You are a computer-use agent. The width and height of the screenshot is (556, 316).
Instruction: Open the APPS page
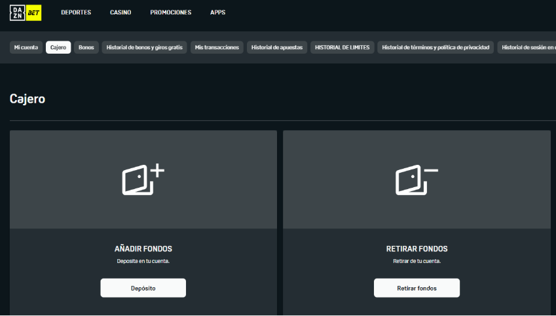click(x=217, y=12)
